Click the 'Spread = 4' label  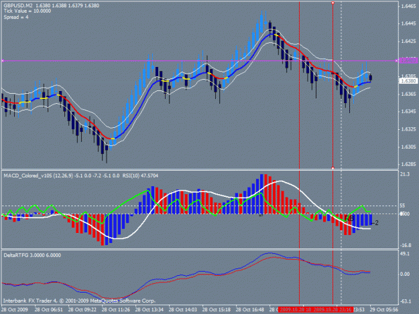tap(16, 17)
